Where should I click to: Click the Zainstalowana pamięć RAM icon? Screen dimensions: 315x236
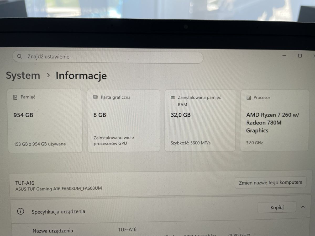click(173, 97)
